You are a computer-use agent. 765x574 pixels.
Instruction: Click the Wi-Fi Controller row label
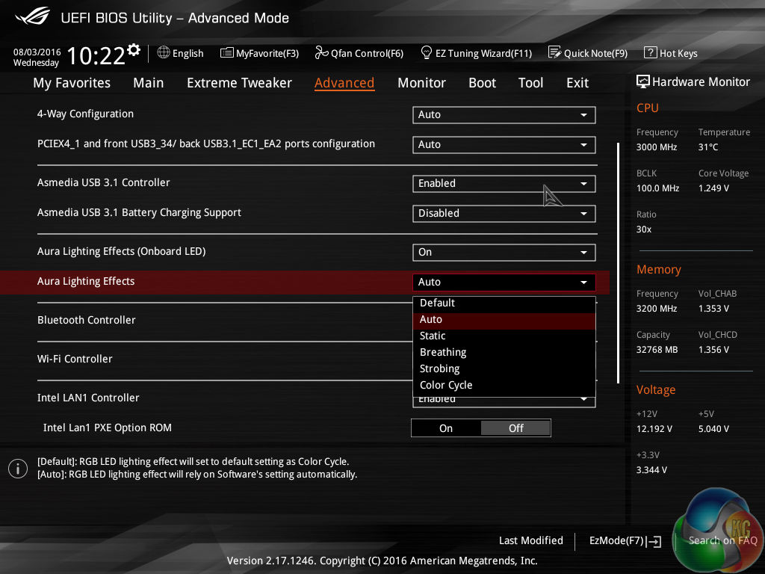point(75,359)
